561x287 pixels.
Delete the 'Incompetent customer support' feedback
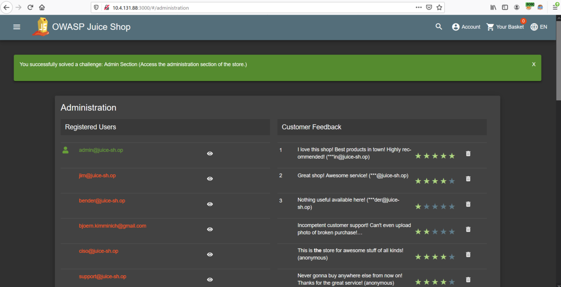[468, 229]
